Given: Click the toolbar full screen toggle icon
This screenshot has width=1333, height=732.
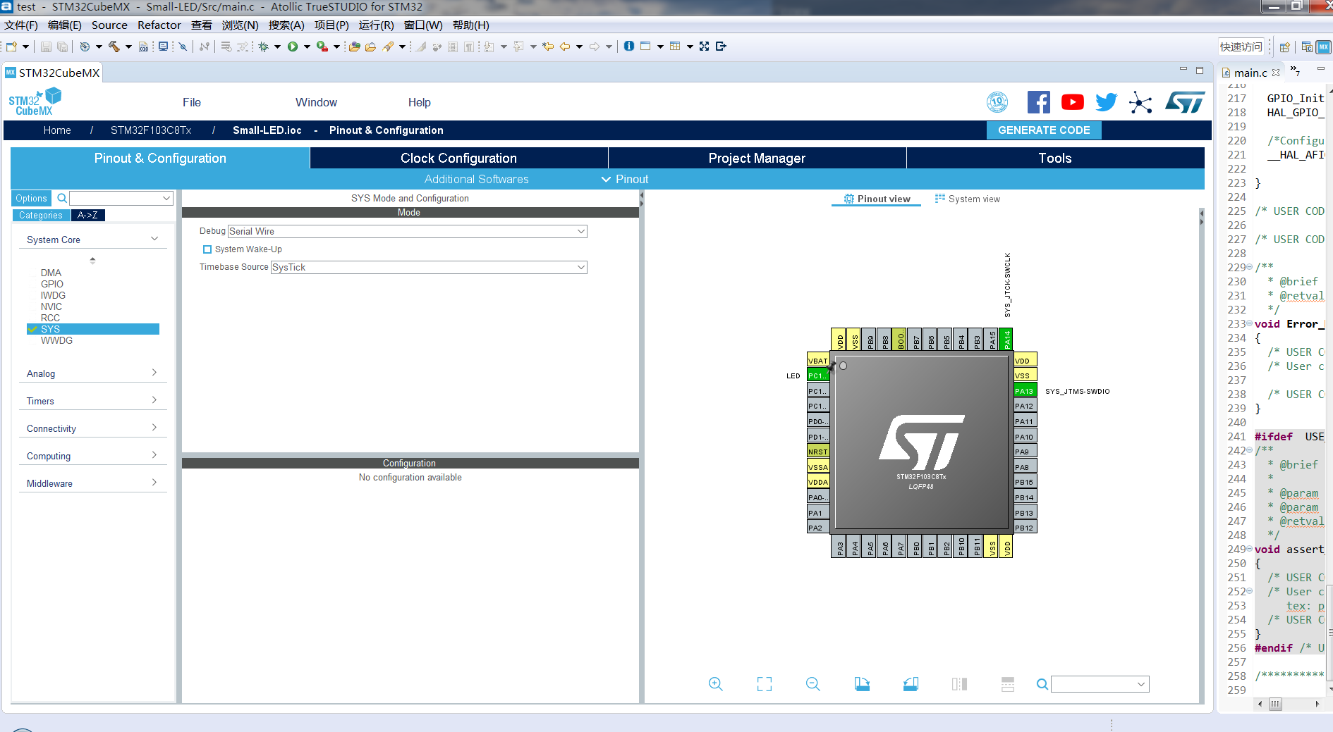Looking at the screenshot, I should (704, 46).
